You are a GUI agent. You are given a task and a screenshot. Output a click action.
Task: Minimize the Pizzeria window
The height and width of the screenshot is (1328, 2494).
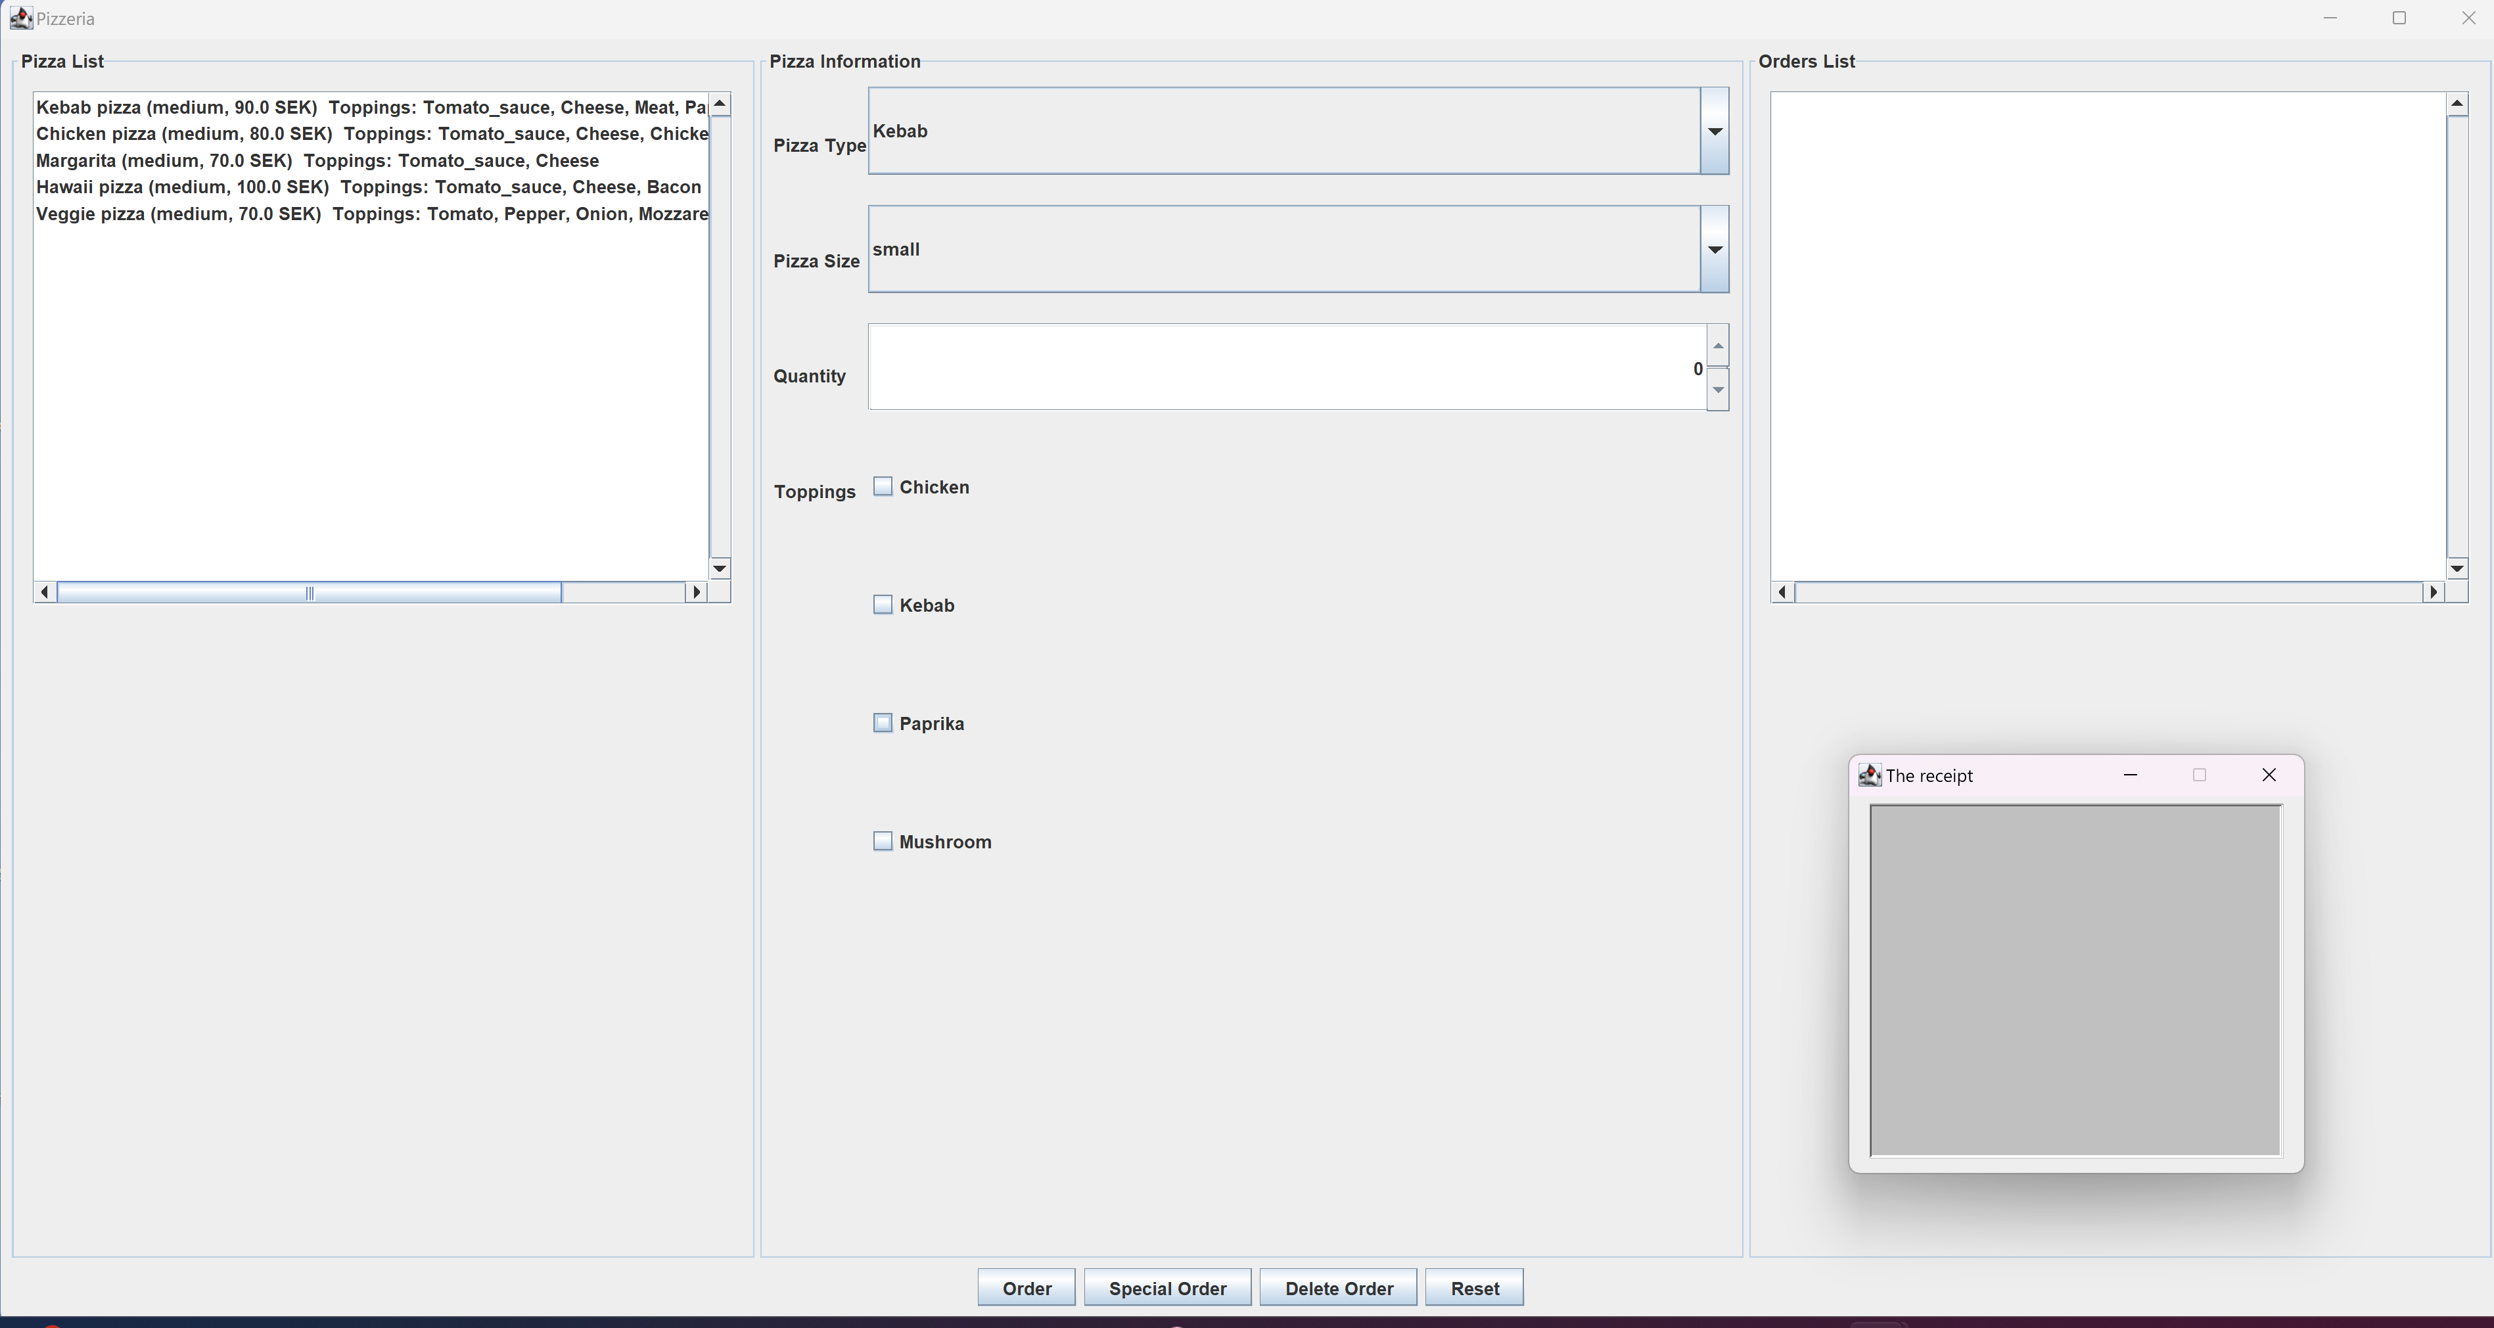coord(2330,18)
